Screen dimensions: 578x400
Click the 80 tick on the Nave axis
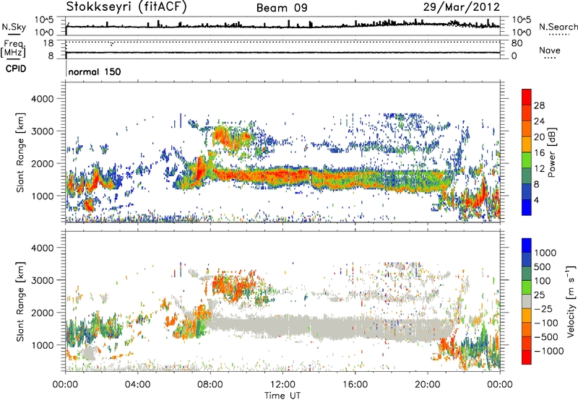[517, 43]
